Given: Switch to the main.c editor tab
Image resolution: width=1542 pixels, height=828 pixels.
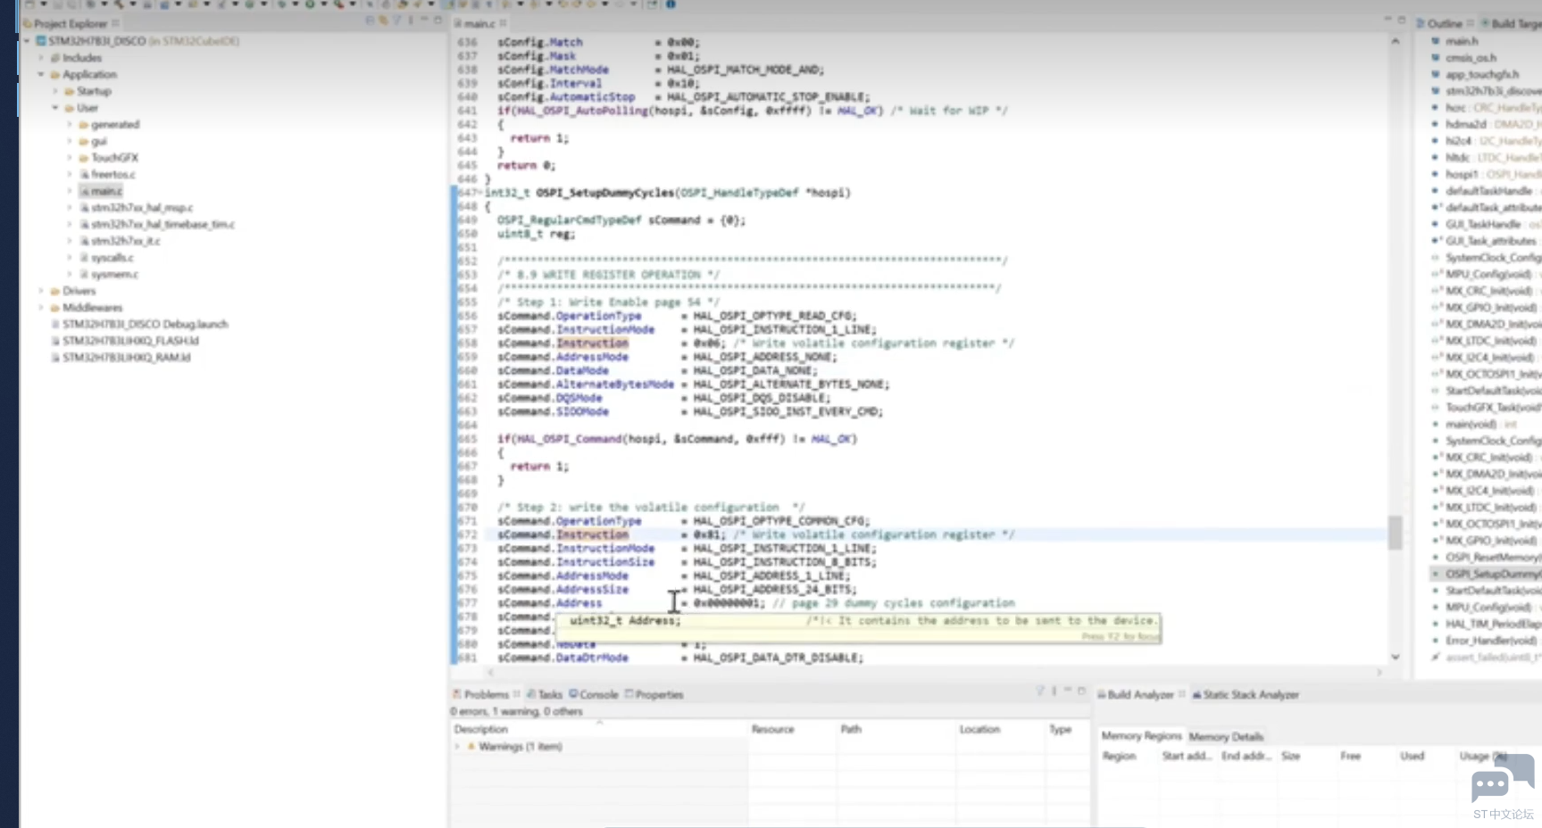Looking at the screenshot, I should click(x=479, y=23).
